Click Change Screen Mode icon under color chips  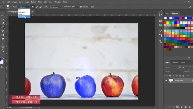point(3,67)
